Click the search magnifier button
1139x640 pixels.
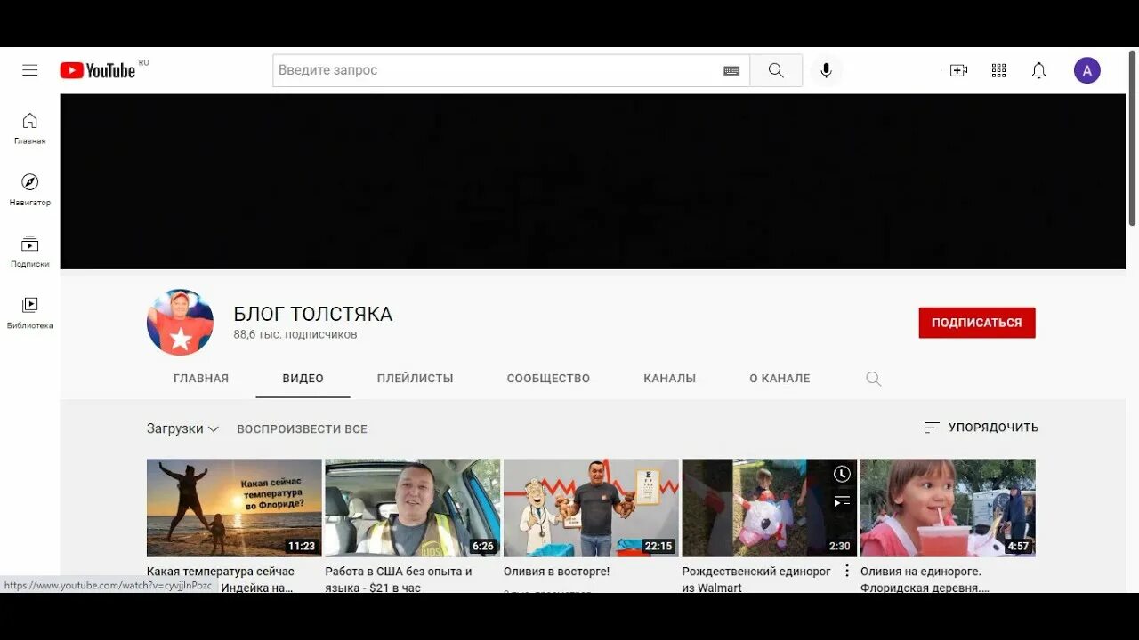click(775, 69)
